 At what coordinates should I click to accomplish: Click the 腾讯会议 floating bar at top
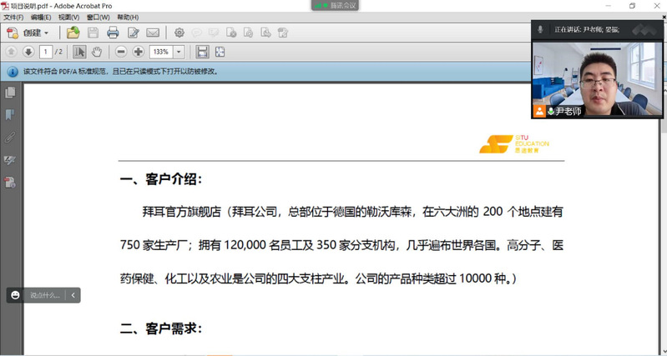(336, 6)
